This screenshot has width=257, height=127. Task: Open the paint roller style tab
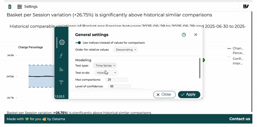coord(61,82)
